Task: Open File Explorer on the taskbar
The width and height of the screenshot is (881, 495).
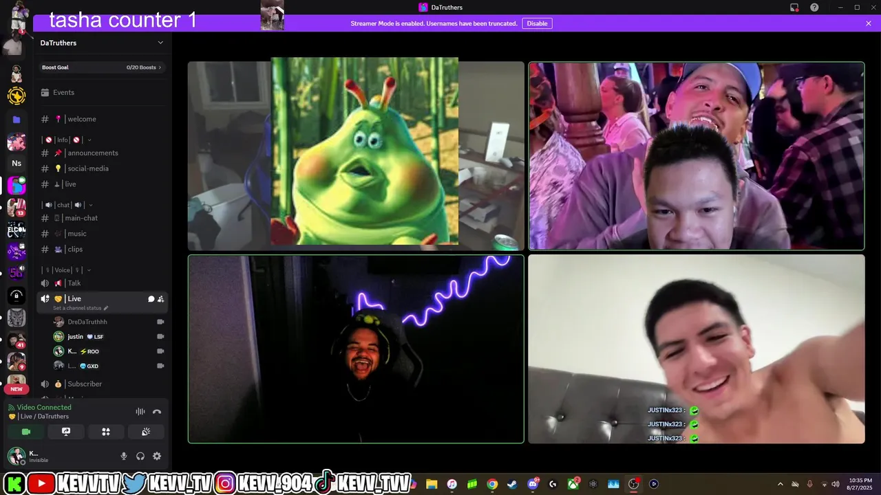Action: 432,484
